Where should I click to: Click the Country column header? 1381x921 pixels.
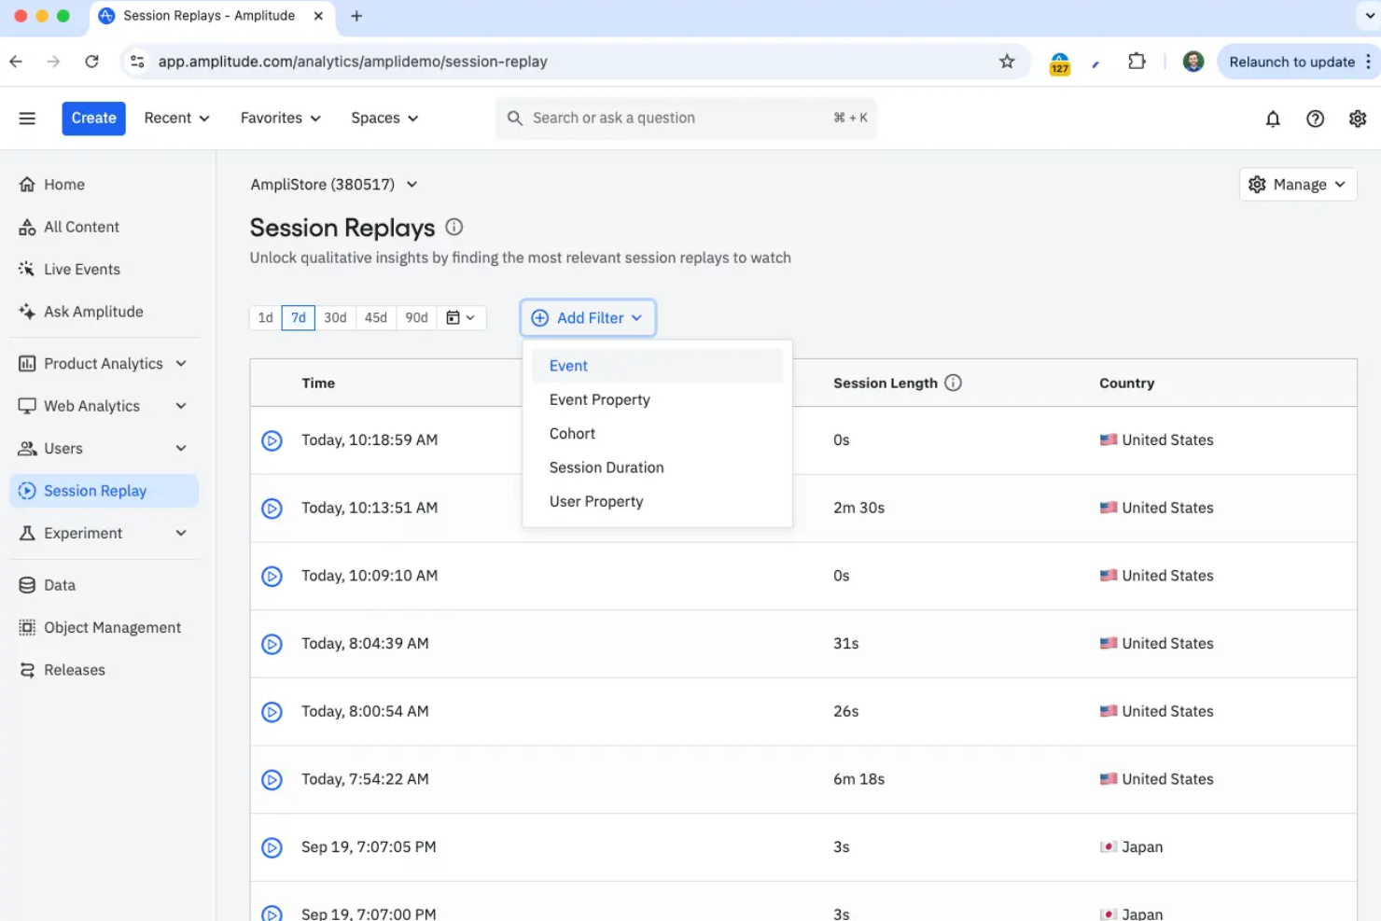[1126, 384]
